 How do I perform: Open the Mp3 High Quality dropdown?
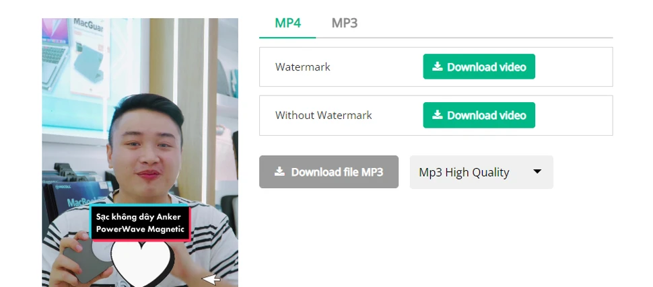pyautogui.click(x=481, y=172)
